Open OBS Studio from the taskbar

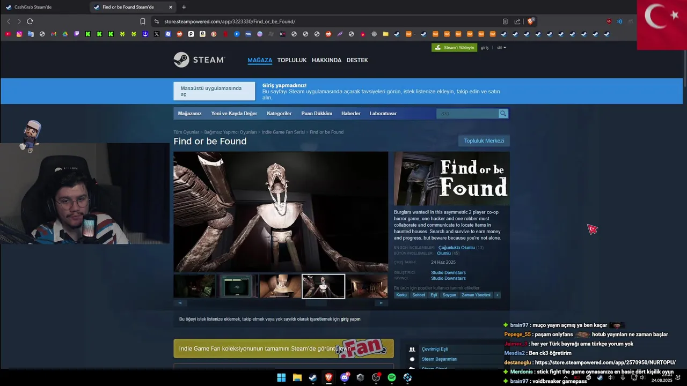coord(376,377)
